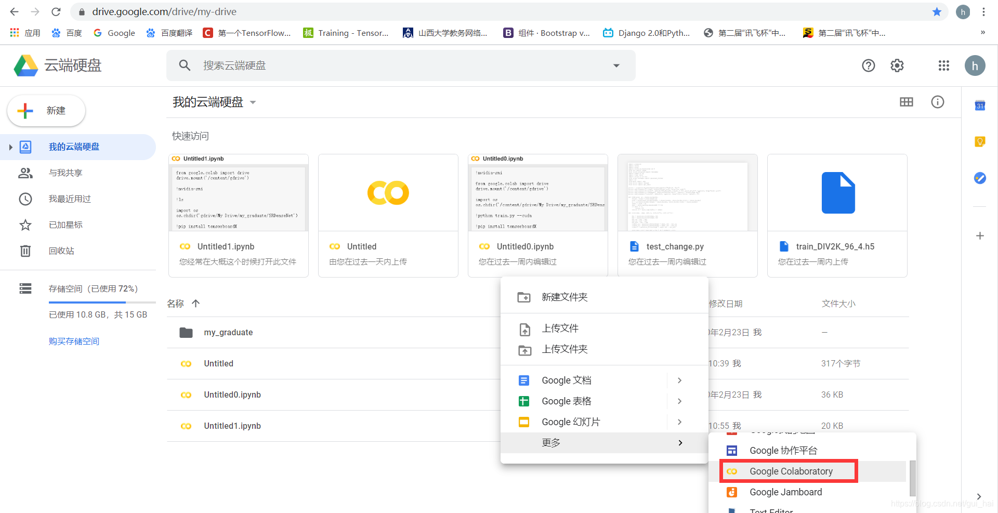Click the 新建 button
The height and width of the screenshot is (513, 998).
click(46, 111)
